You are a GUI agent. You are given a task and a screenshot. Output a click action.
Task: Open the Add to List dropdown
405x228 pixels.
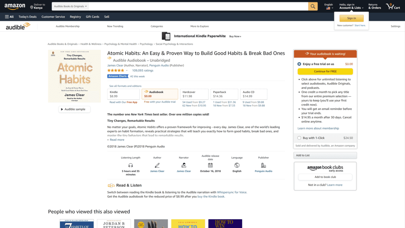click(x=325, y=155)
